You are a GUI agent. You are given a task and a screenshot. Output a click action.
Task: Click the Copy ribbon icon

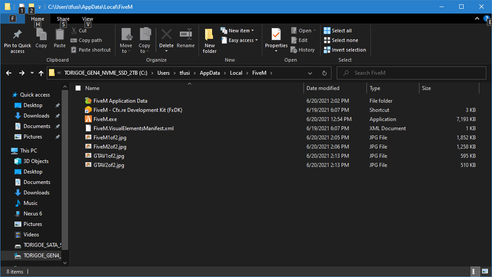(41, 35)
